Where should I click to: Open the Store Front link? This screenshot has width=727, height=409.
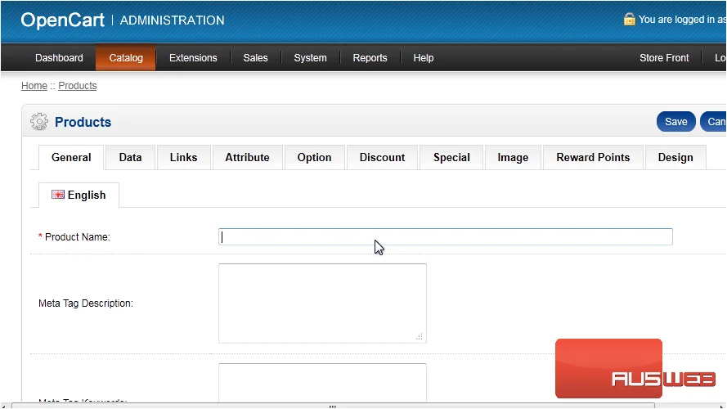(664, 58)
